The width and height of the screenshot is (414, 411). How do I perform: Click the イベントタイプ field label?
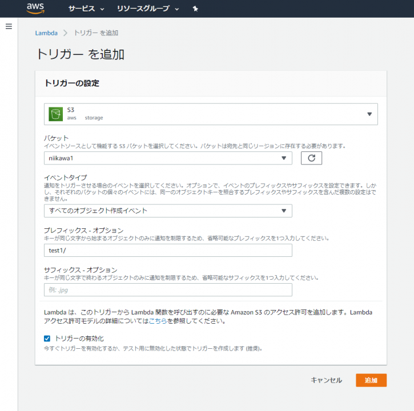coord(65,178)
